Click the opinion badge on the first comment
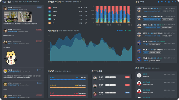Viewport: 179px width, 100px height. point(40,7)
